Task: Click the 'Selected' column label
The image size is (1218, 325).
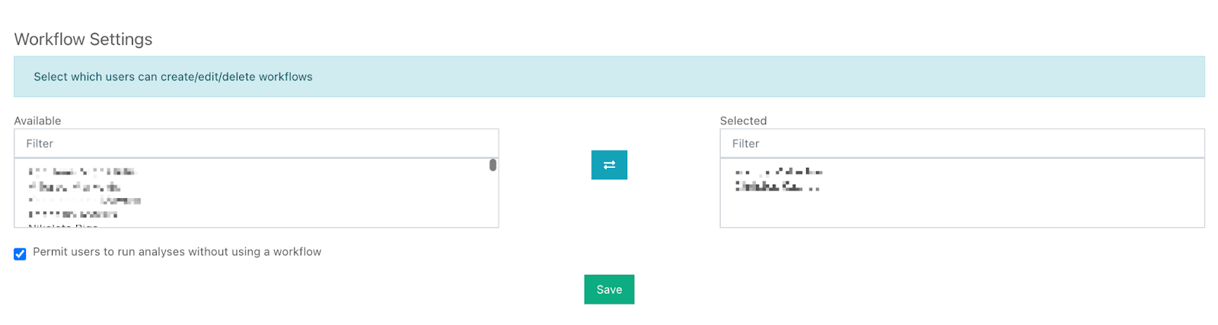Action: [x=743, y=121]
